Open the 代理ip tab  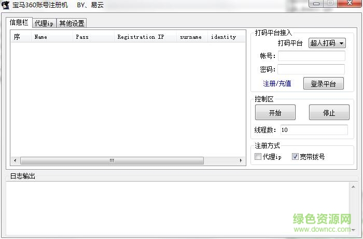[x=44, y=23]
